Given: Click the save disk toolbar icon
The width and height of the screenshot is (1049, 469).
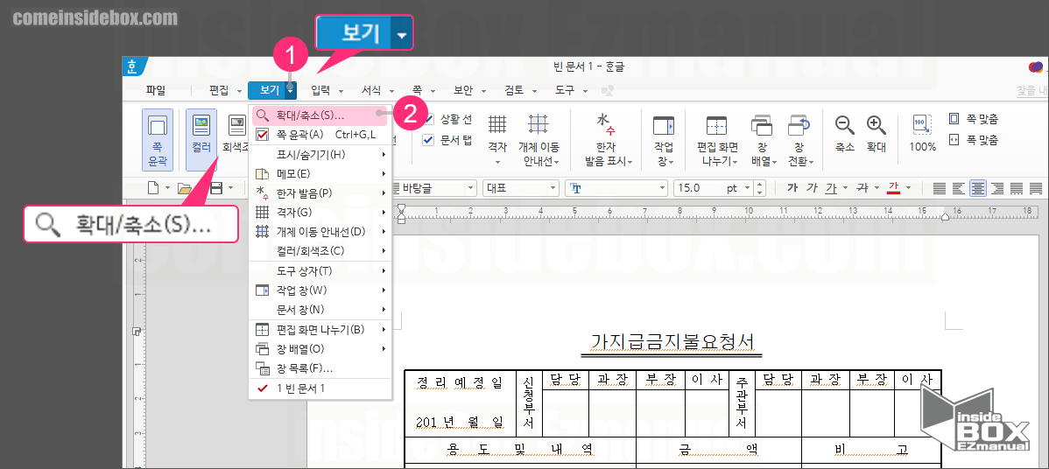Looking at the screenshot, I should 216,188.
